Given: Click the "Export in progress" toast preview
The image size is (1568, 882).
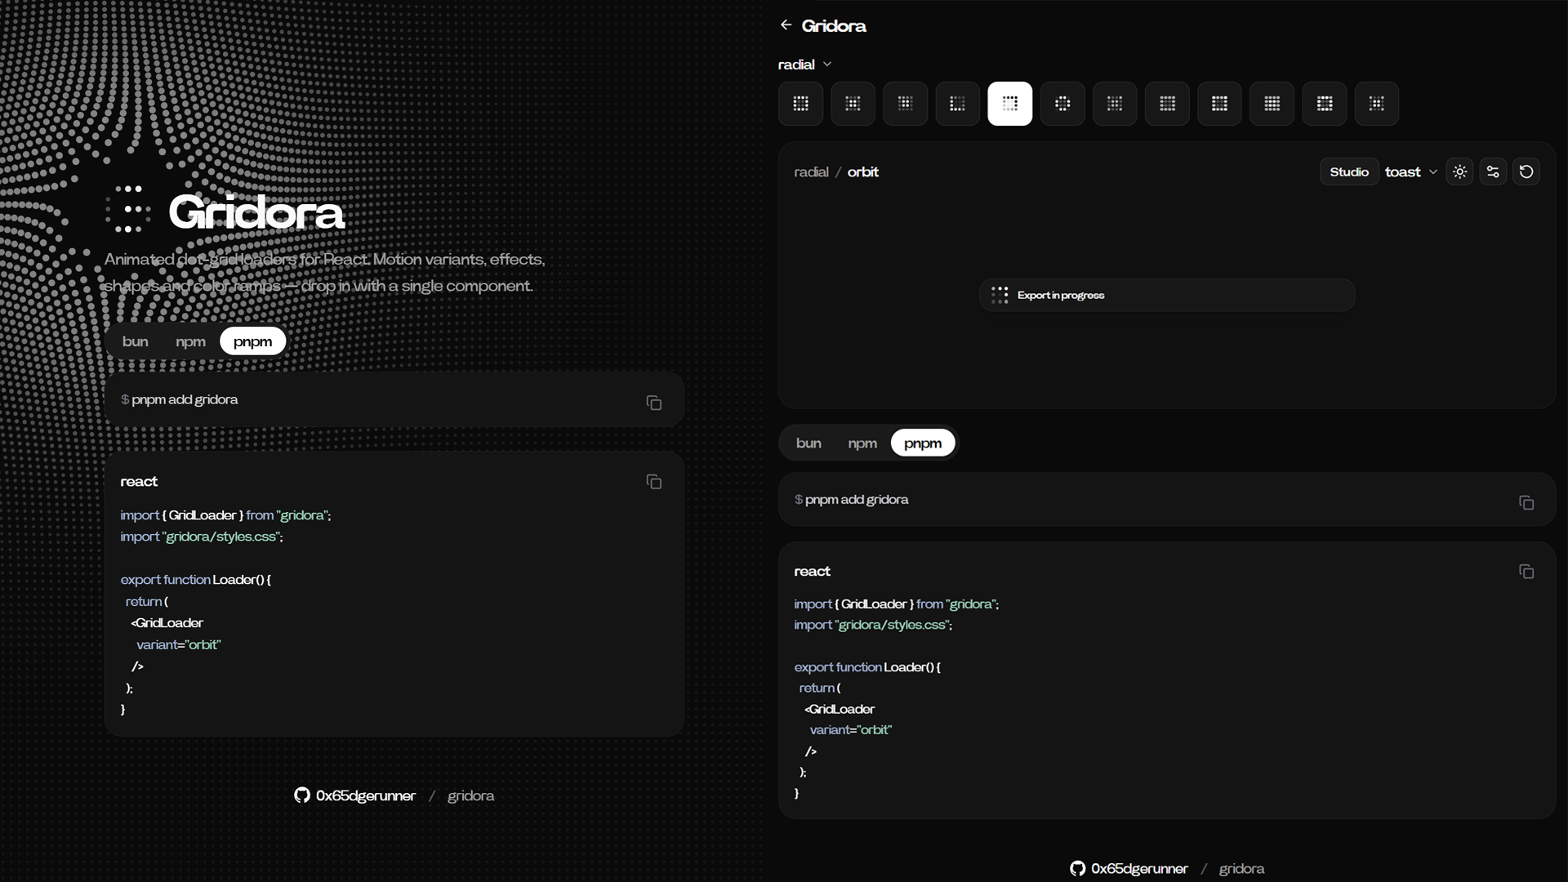Looking at the screenshot, I should click(1167, 295).
